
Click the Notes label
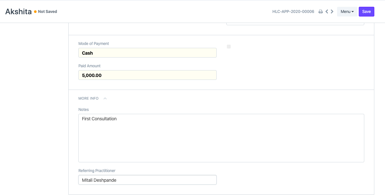point(84,110)
